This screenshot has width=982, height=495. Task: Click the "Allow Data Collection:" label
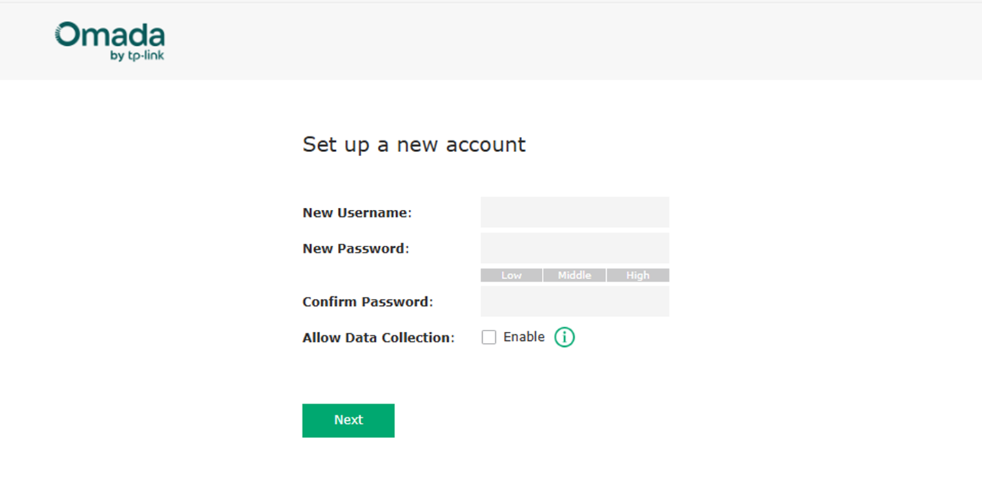click(378, 338)
